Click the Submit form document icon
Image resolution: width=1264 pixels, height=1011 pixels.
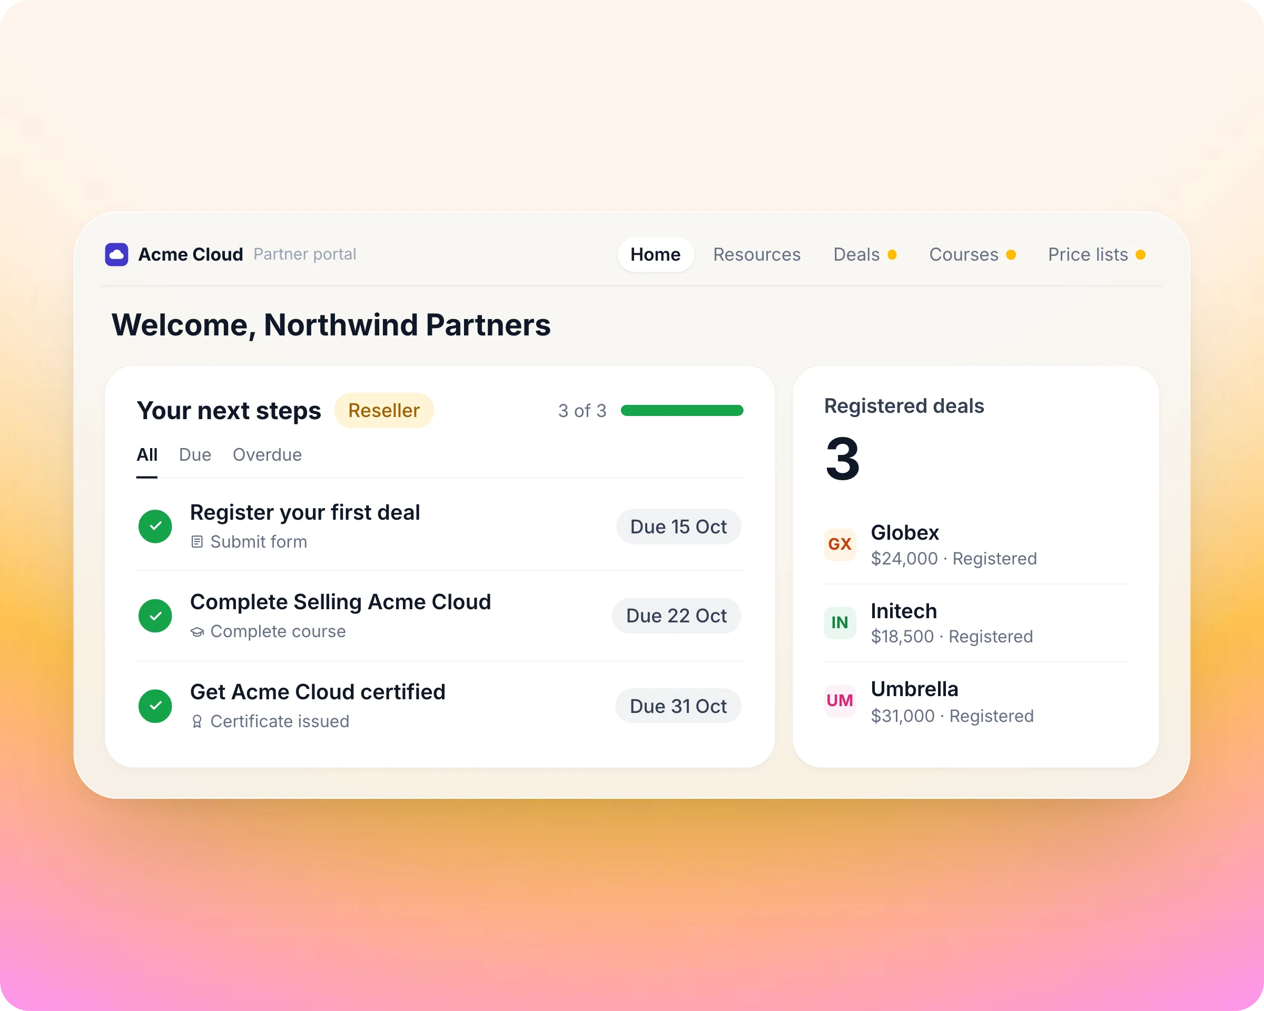(x=197, y=541)
